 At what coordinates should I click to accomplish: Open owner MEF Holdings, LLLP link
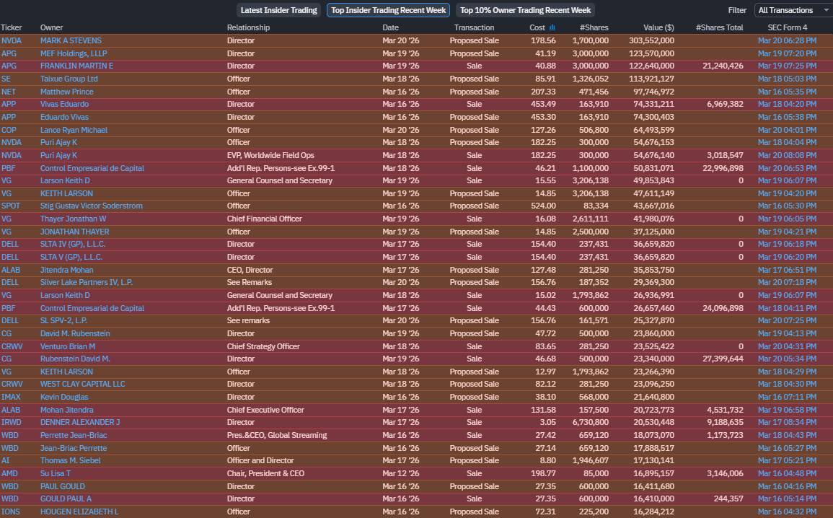[x=74, y=53]
